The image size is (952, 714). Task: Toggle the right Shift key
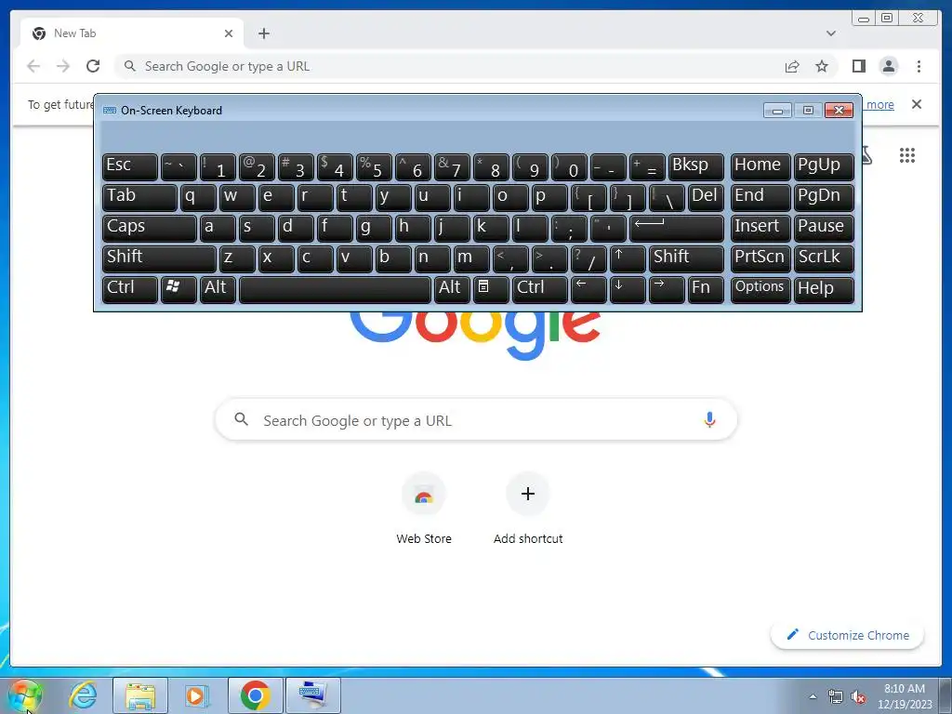click(x=686, y=258)
